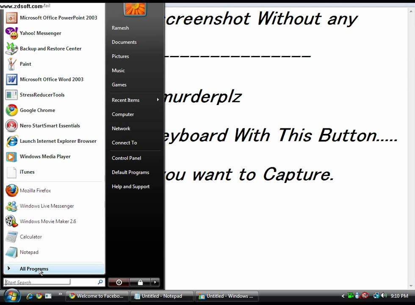Switch to Welcome to Facebook taskbar window
The image size is (415, 305).
click(97, 296)
